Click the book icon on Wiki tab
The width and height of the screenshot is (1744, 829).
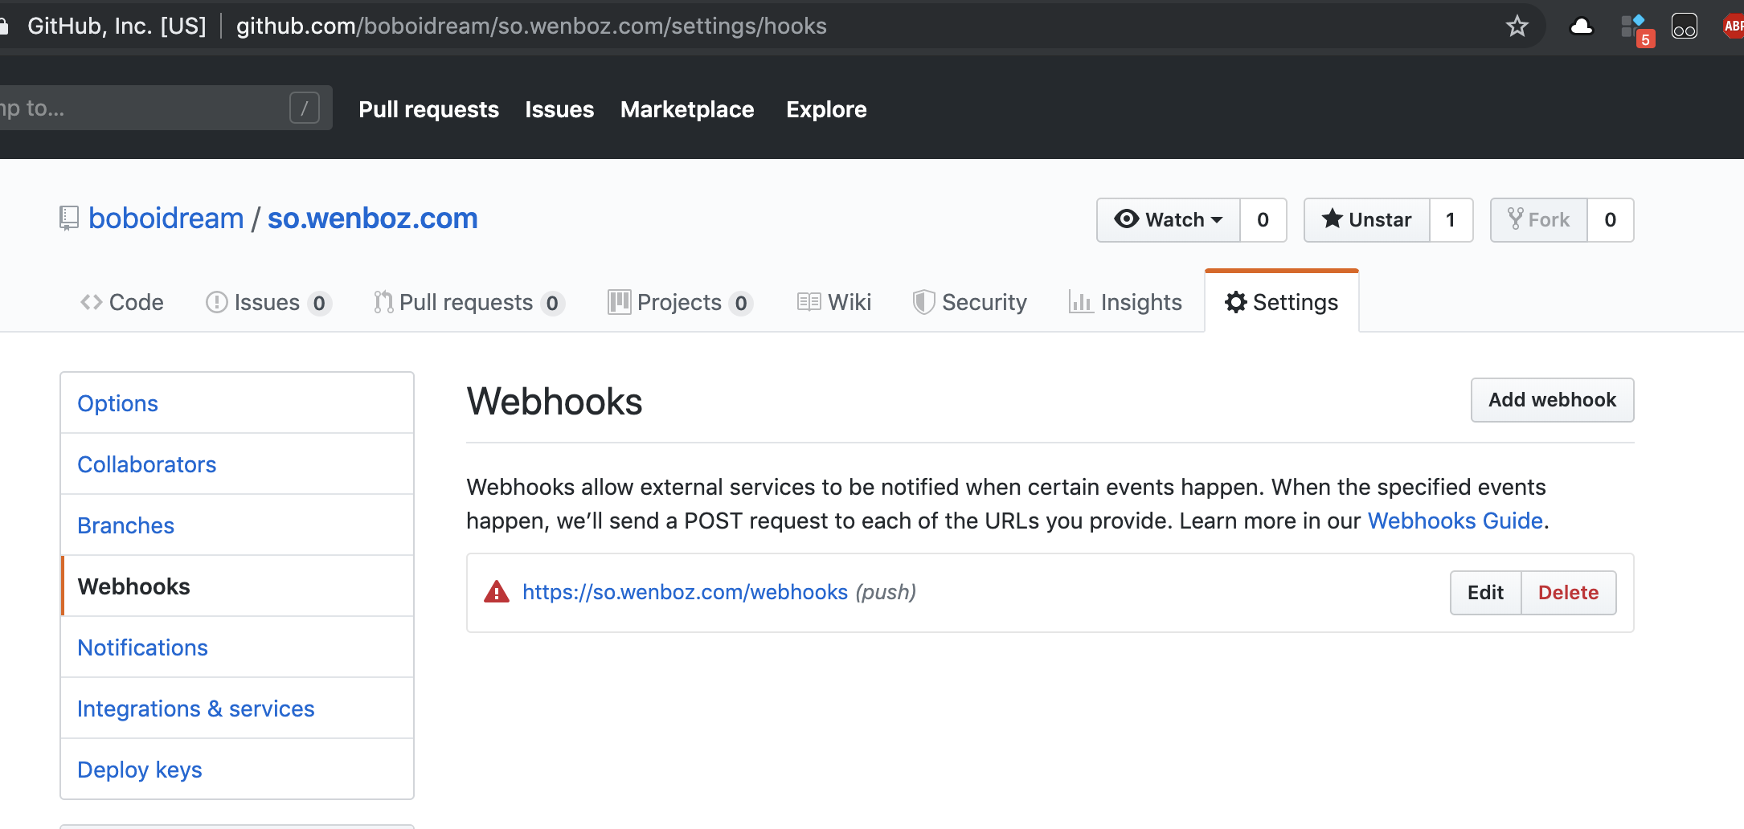tap(809, 302)
